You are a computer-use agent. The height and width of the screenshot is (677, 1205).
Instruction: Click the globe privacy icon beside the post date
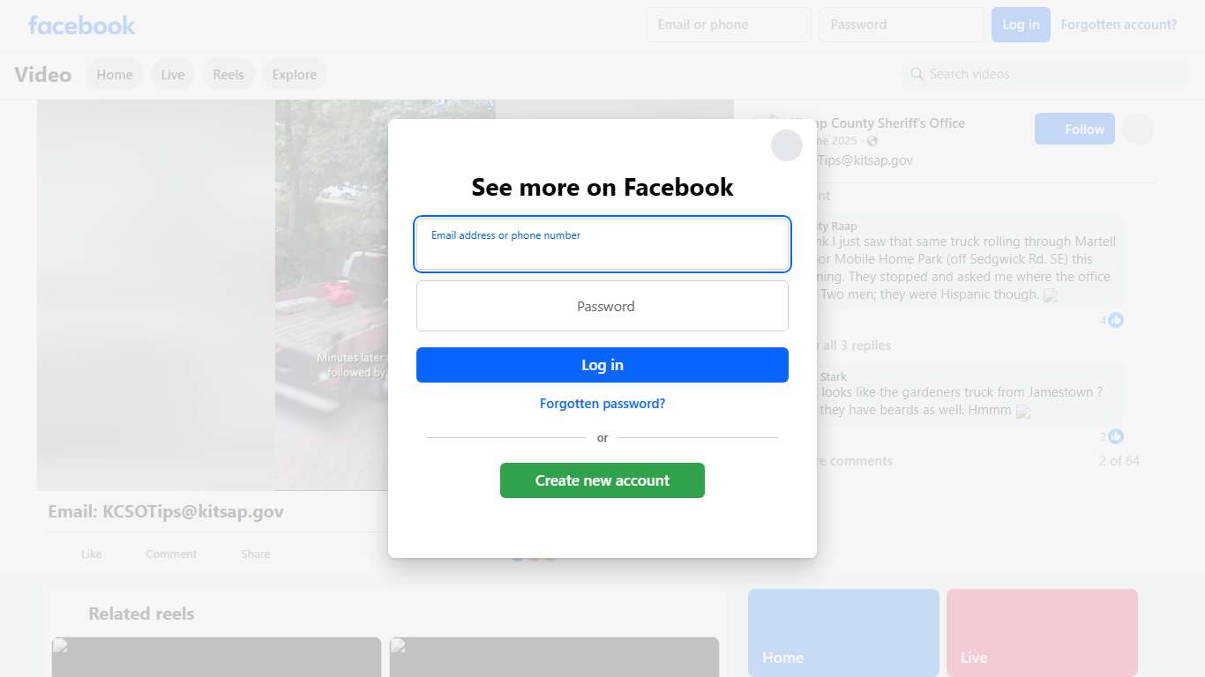[x=872, y=141]
